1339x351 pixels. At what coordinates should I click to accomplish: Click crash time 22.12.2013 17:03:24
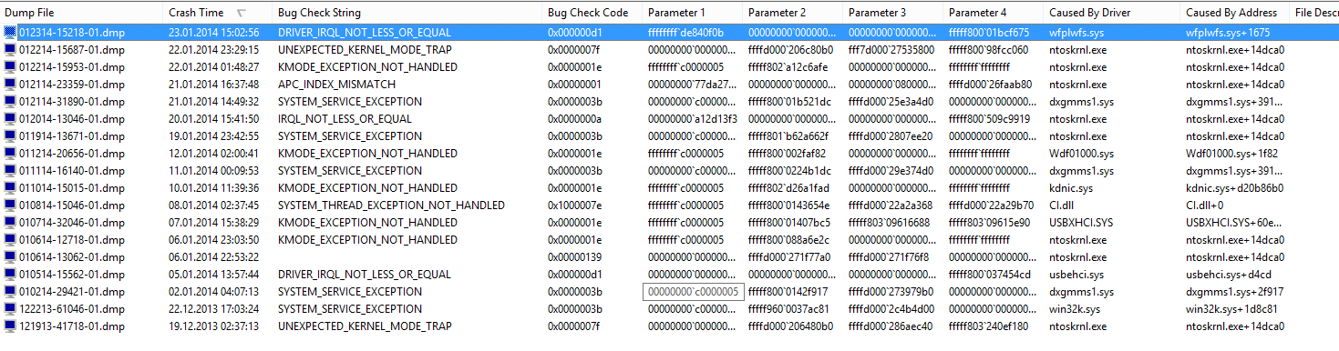213,308
